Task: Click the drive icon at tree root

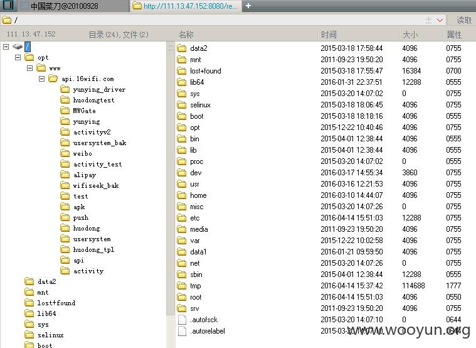Action: (18, 47)
